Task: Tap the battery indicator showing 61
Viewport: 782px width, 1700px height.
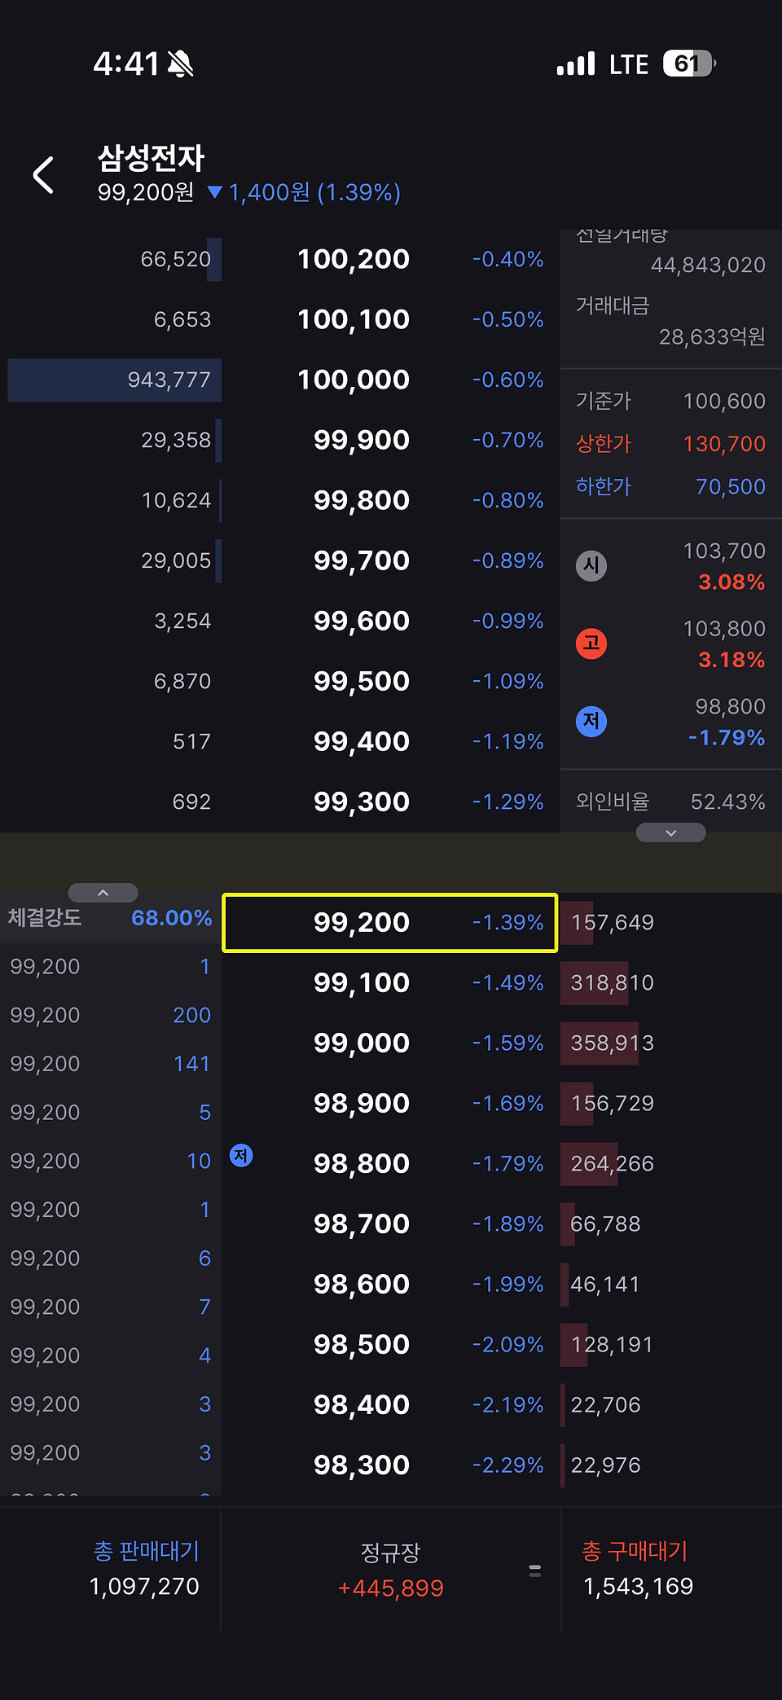Action: pos(689,64)
